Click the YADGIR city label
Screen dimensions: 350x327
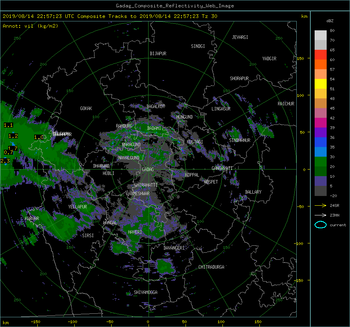pyautogui.click(x=269, y=59)
